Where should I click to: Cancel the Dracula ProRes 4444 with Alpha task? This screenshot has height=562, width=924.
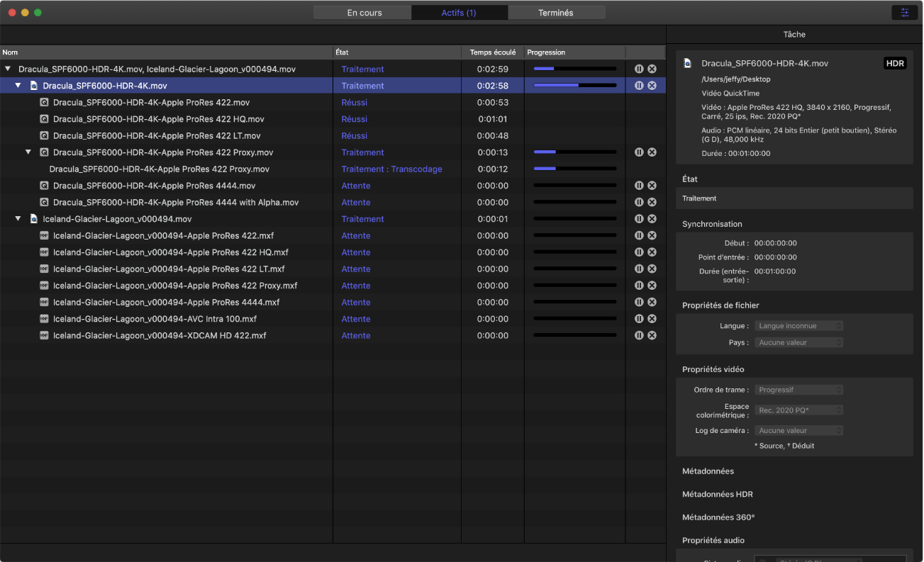(x=652, y=203)
